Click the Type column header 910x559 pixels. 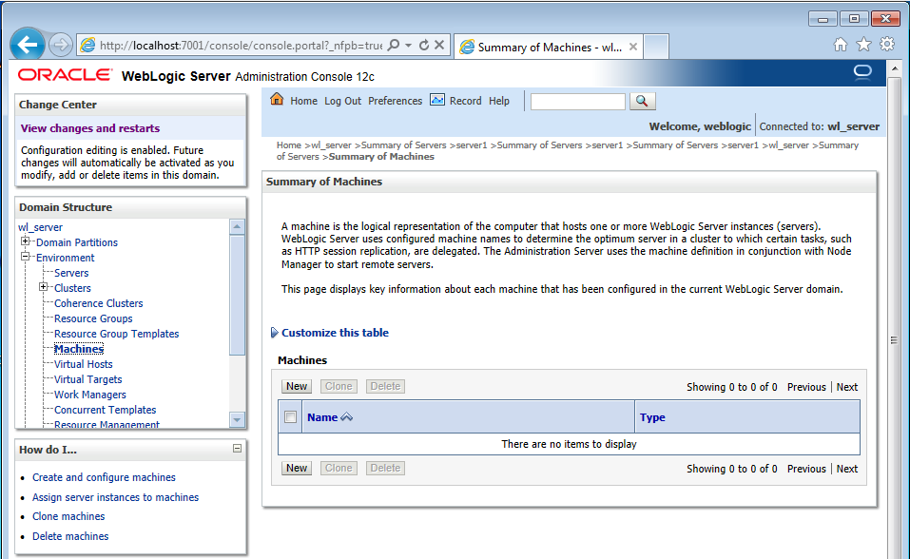click(652, 417)
